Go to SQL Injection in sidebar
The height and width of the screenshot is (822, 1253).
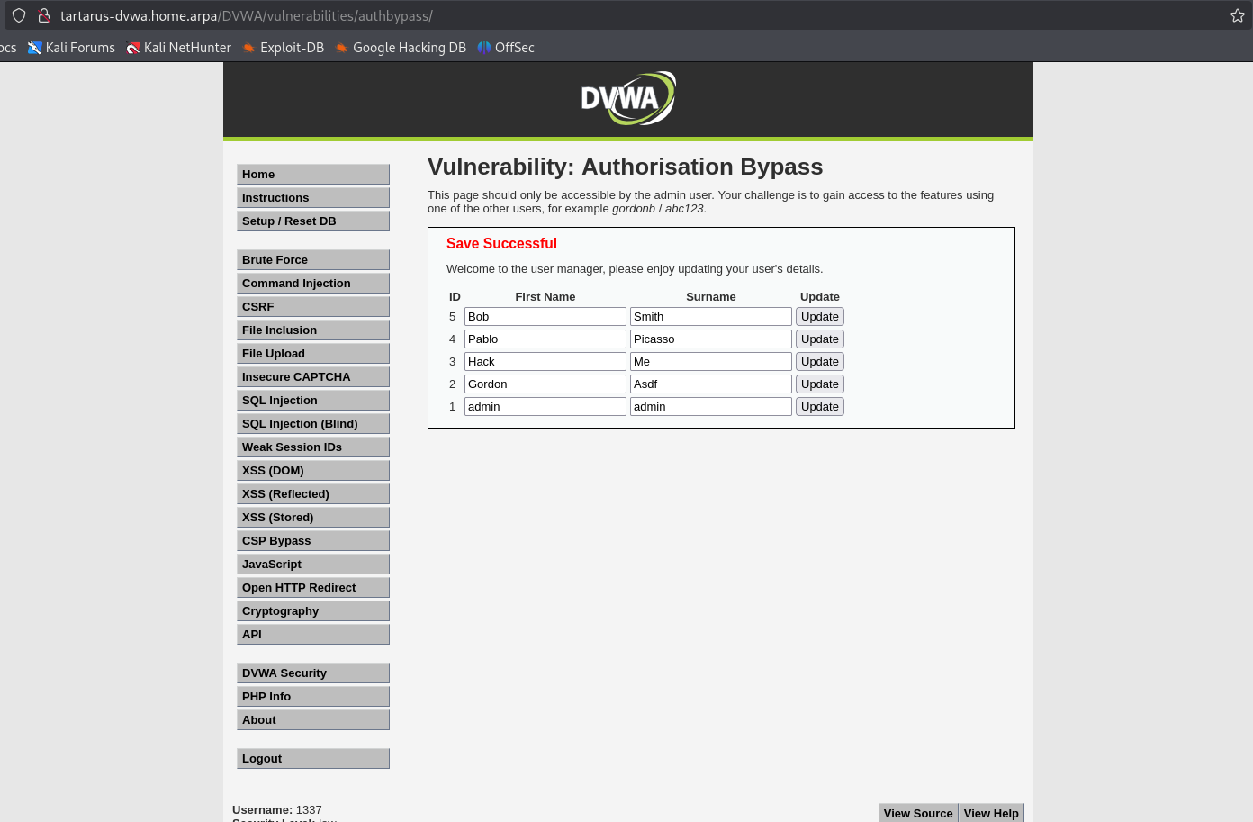(x=312, y=401)
